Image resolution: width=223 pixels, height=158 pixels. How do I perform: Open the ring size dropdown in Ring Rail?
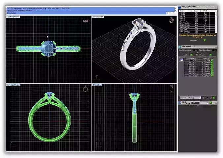[x=207, y=103]
